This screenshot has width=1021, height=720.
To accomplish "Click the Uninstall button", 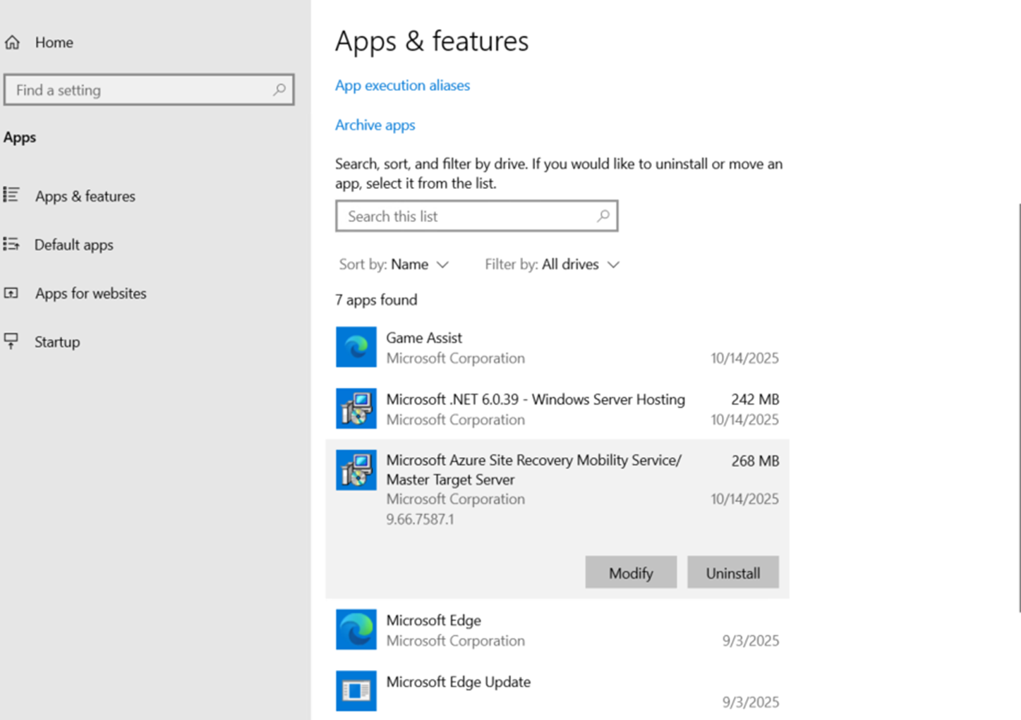I will pyautogui.click(x=733, y=573).
